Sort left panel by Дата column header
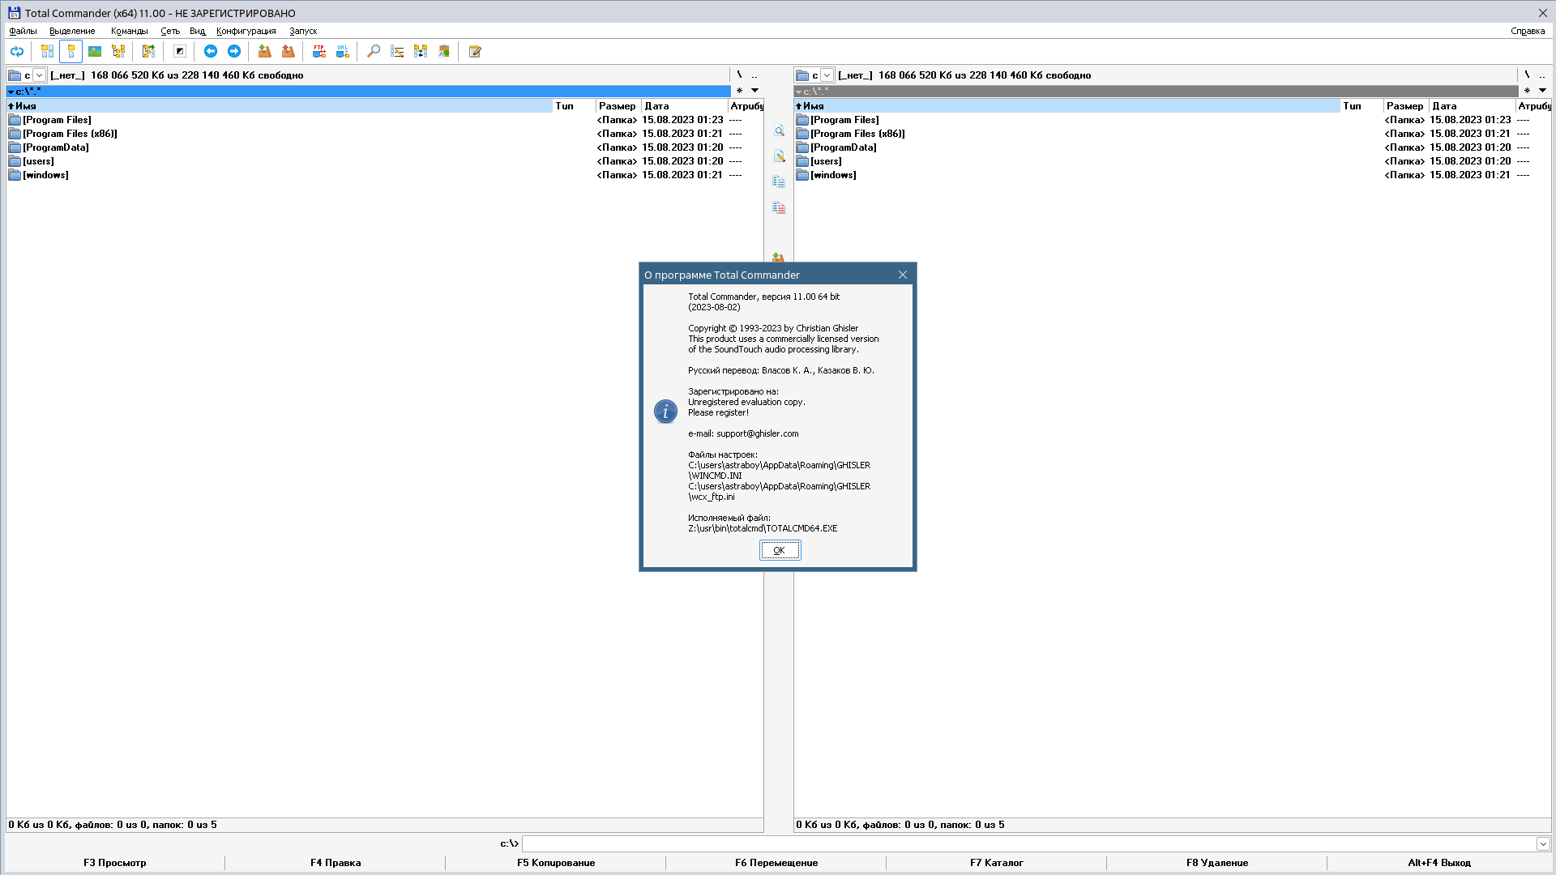Image resolution: width=1556 pixels, height=875 pixels. (685, 106)
